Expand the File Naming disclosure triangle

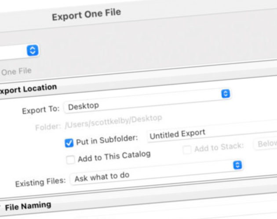tap(1, 207)
